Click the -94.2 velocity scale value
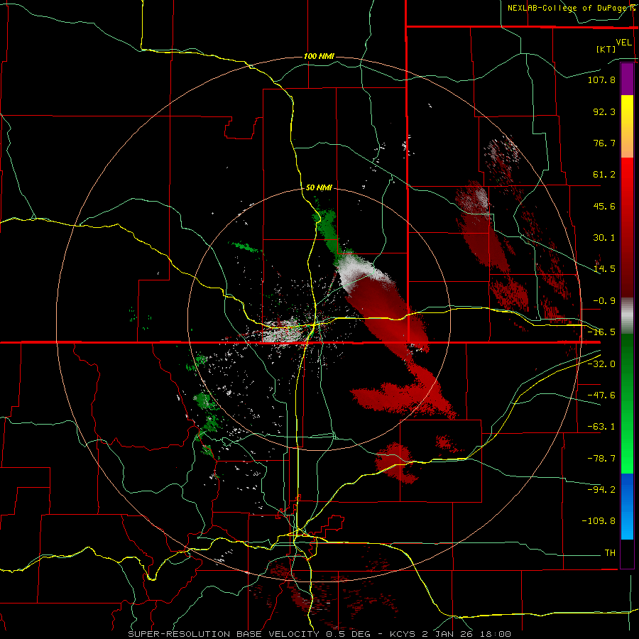This screenshot has height=639, width=639. 601,490
